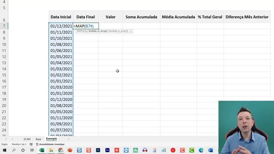Select the cell with date 01/07/2021

click(61, 130)
